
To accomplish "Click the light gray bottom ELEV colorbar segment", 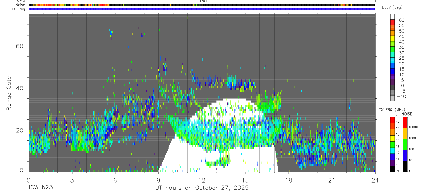I will (392, 98).
